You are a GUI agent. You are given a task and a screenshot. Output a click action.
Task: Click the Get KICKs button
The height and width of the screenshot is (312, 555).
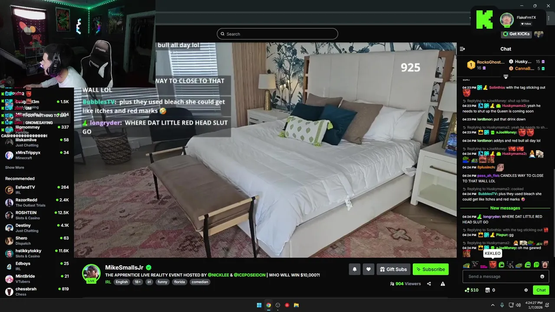click(516, 34)
